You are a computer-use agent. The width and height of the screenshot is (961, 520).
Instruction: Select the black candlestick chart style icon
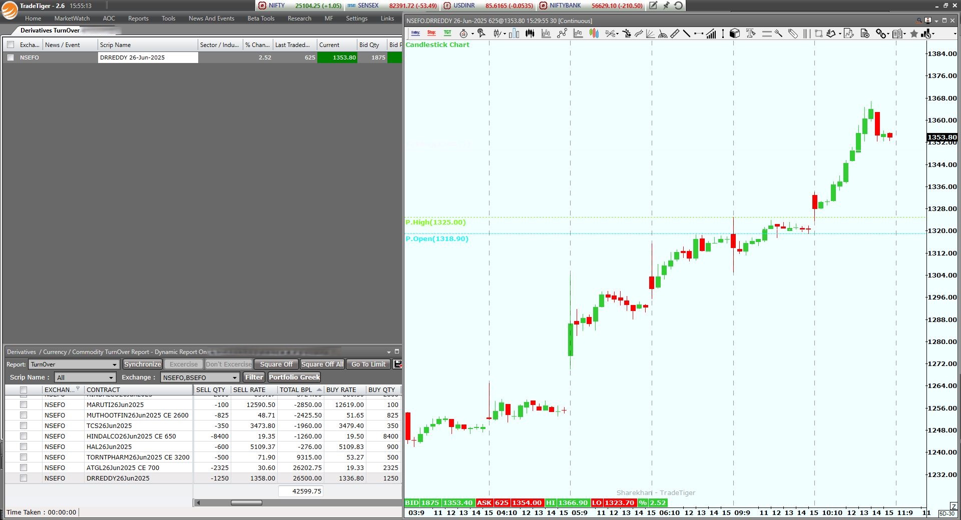(x=530, y=33)
